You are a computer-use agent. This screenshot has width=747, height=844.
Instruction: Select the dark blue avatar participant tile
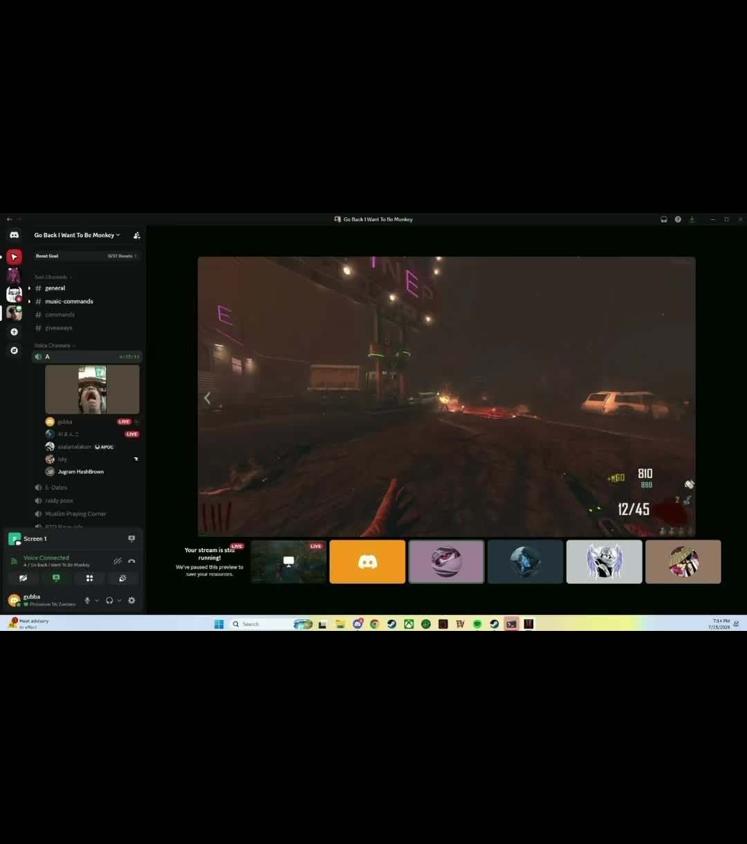pyautogui.click(x=525, y=562)
